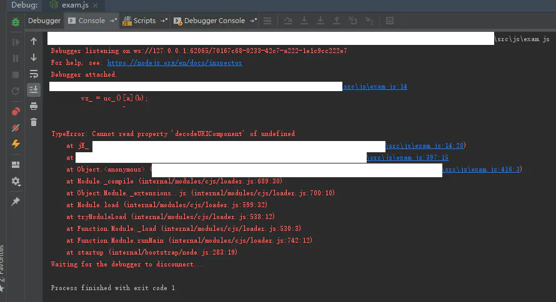Click the pin arrow beside Console tab
This screenshot has height=302, width=556.
click(113, 21)
